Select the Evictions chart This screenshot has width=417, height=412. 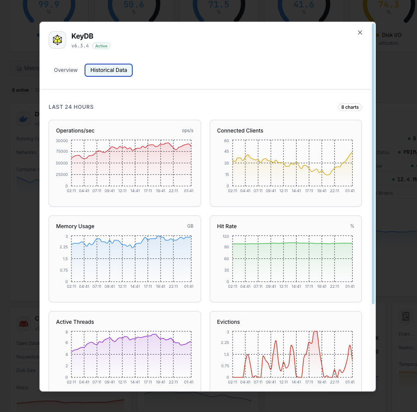(x=286, y=351)
